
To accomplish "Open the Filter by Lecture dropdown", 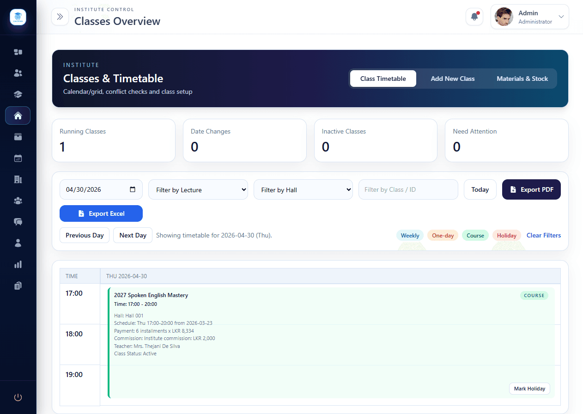I will point(198,189).
